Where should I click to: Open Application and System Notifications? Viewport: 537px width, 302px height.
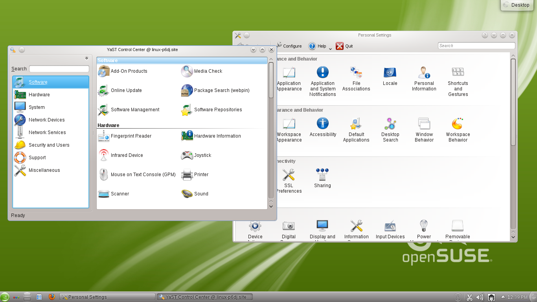click(323, 81)
